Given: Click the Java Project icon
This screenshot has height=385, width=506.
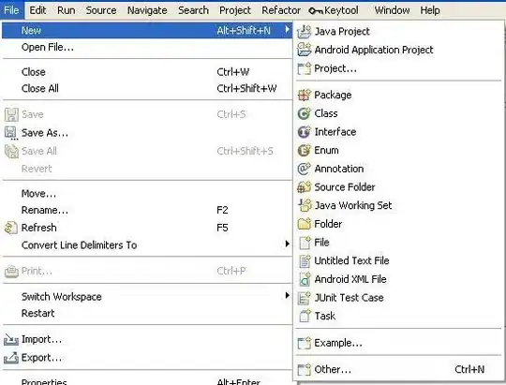Looking at the screenshot, I should [x=304, y=32].
